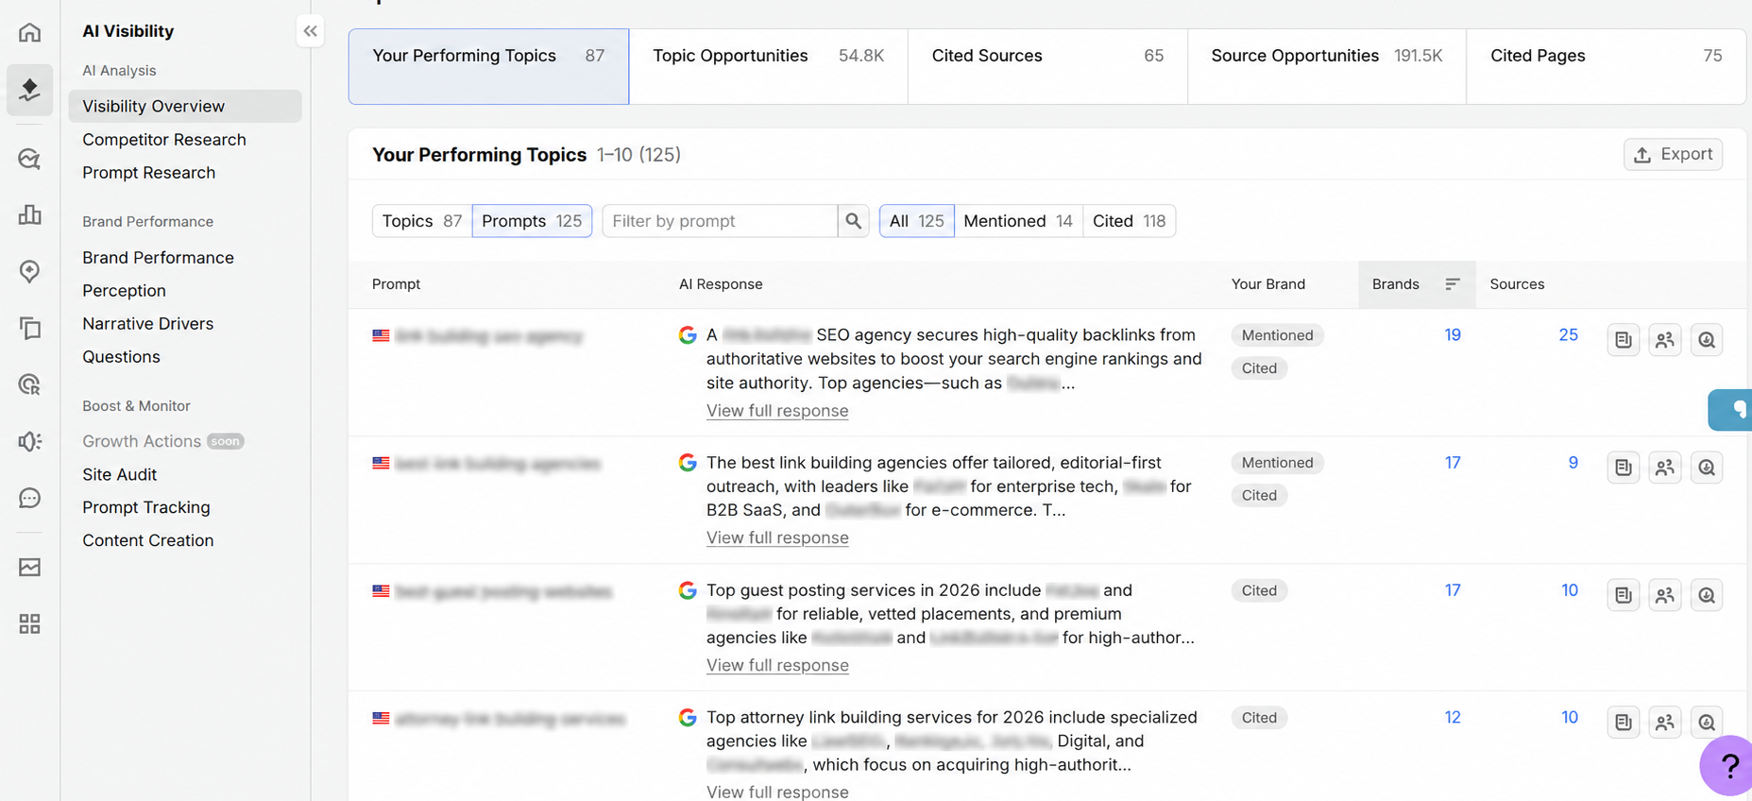The height and width of the screenshot is (801, 1752).
Task: Click the Your Brand column header
Action: (x=1268, y=284)
